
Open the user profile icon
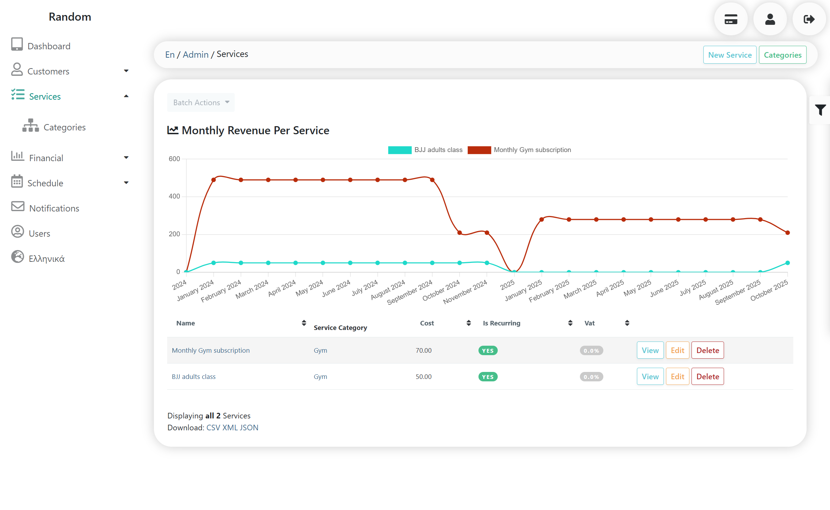pyautogui.click(x=770, y=19)
